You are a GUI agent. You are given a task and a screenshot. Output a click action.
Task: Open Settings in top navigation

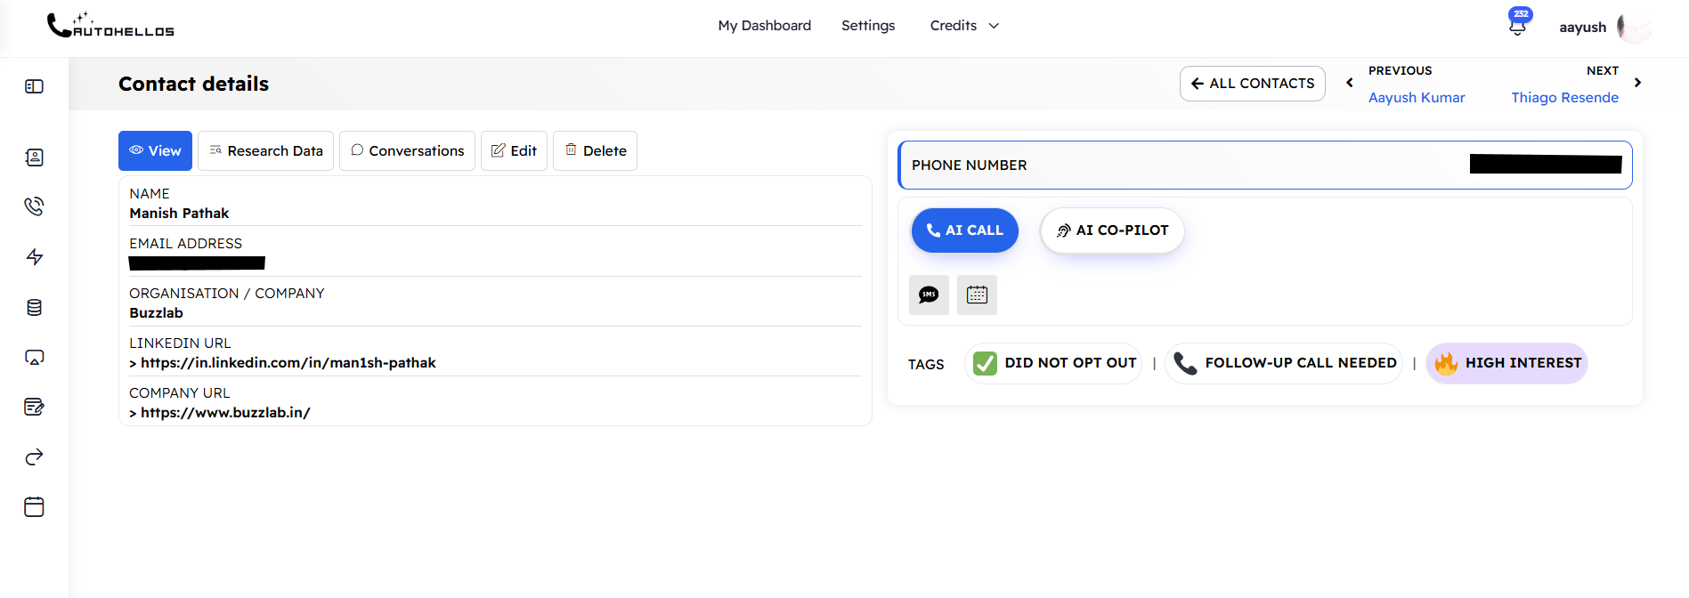pos(868,26)
